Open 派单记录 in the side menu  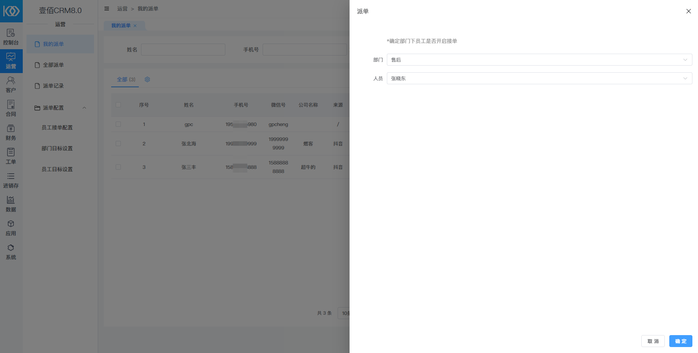(60, 86)
